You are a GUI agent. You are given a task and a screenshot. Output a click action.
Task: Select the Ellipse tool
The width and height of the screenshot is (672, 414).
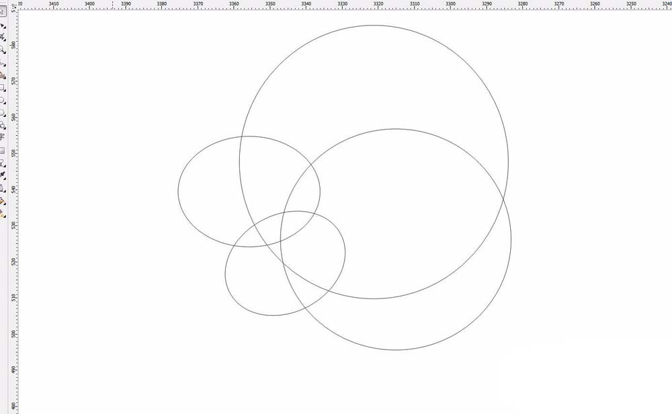[x=2, y=100]
